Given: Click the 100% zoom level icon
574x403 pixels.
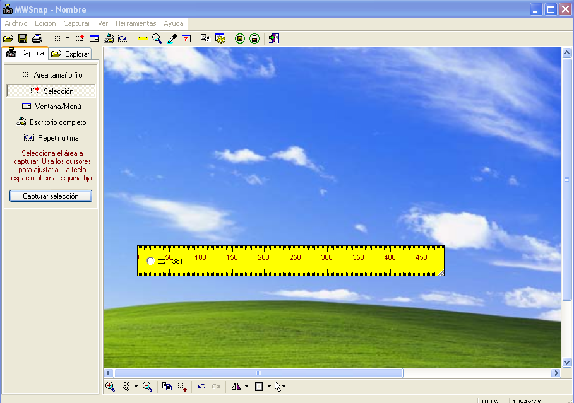Looking at the screenshot, I should pos(126,387).
